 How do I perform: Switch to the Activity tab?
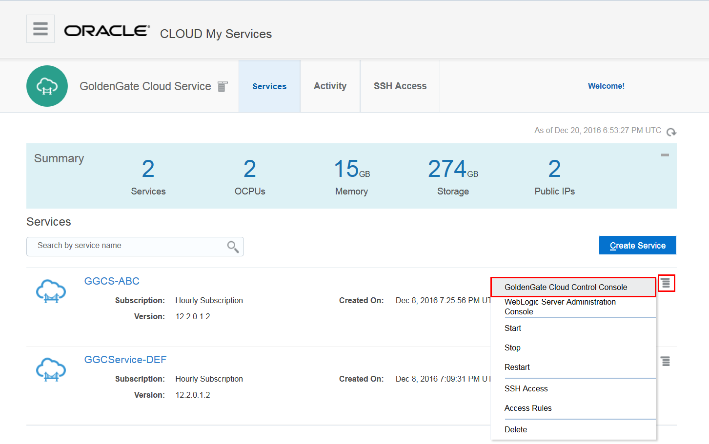point(330,86)
